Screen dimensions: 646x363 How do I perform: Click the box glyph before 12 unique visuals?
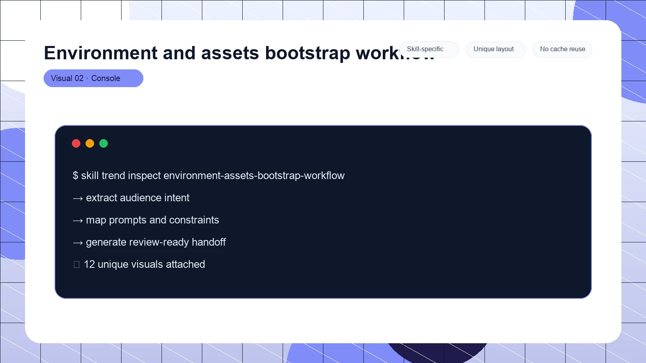77,265
